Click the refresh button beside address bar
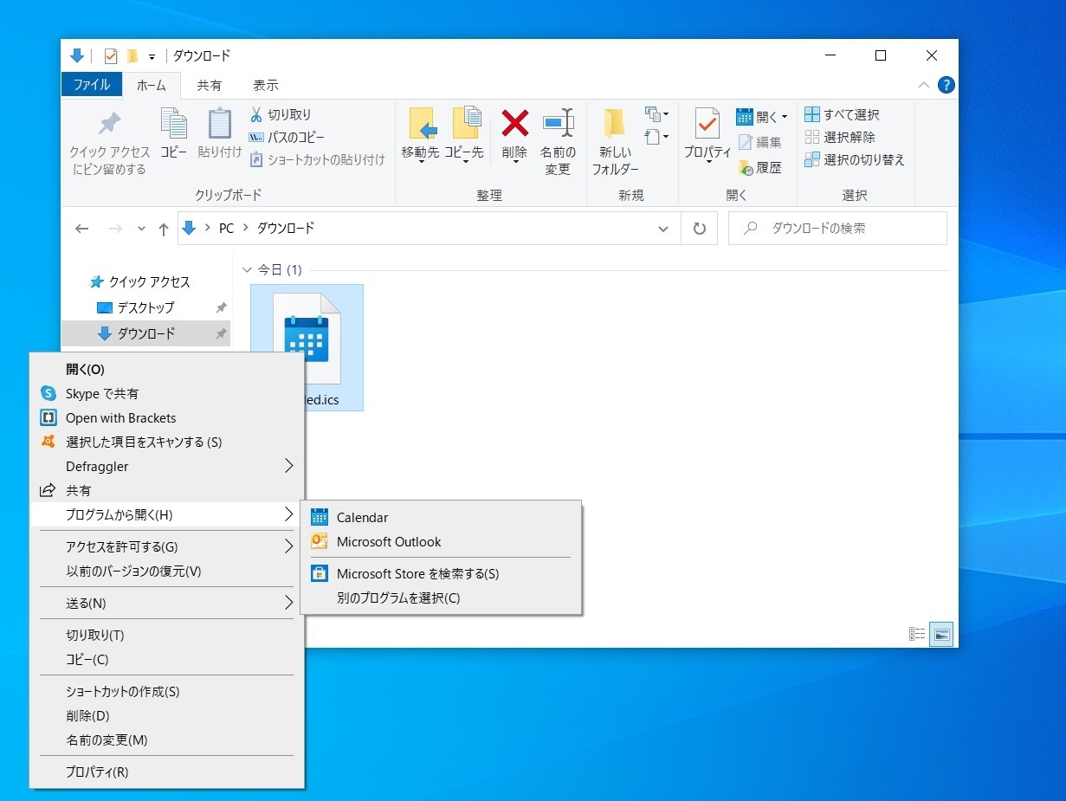This screenshot has width=1066, height=801. 700,229
